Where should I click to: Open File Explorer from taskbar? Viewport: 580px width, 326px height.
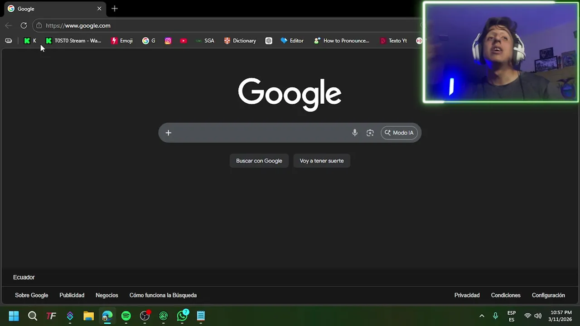88,316
